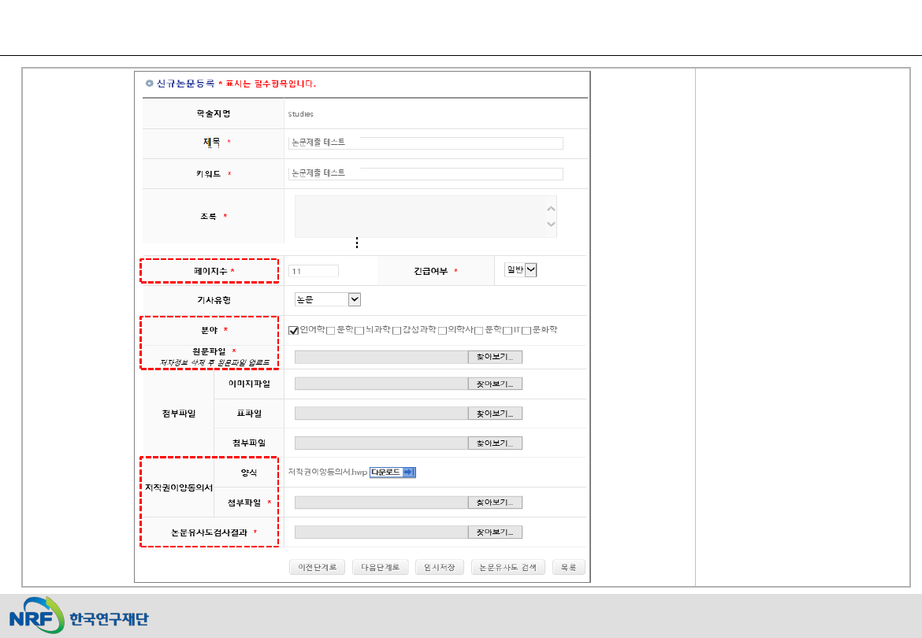Enable the 감성과학 checkbox
The width and height of the screenshot is (922, 638).
point(397,330)
